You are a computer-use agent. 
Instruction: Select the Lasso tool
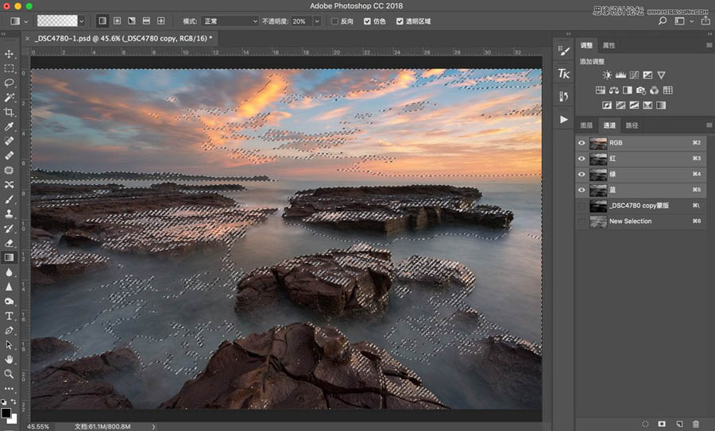coord(9,83)
